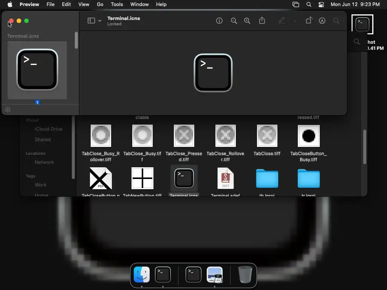Click the add page plus button
387x290 pixels.
(8, 110)
